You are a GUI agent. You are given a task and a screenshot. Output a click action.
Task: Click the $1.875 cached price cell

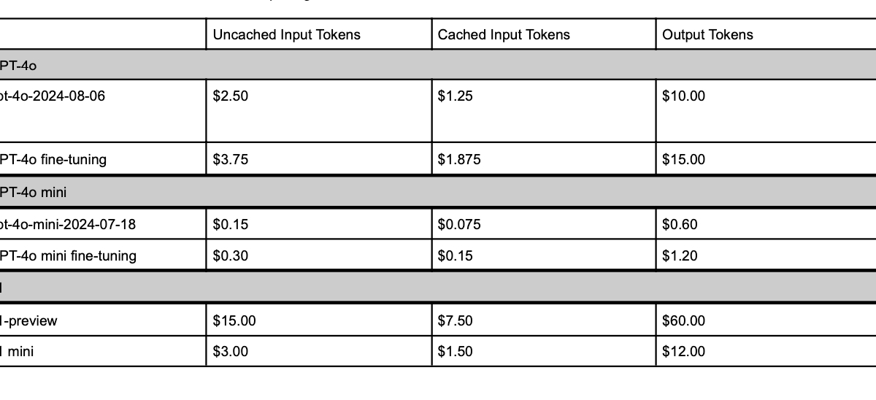(459, 159)
